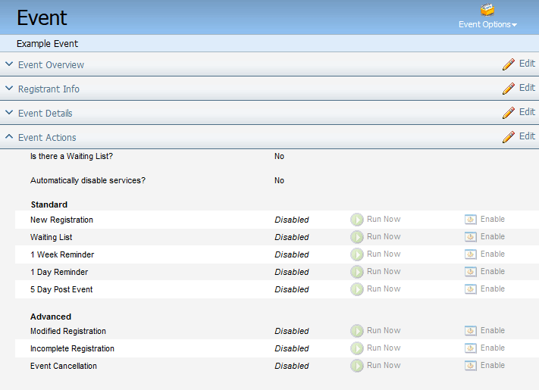Expand the Event Details chevron
The width and height of the screenshot is (539, 390).
(9, 112)
